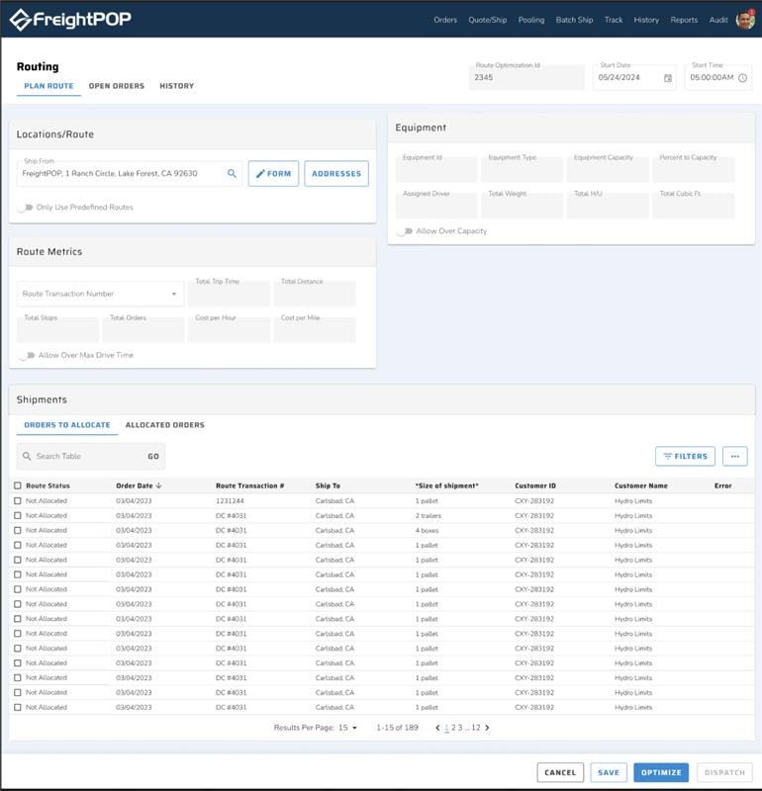
Task: Toggle Only Use Predefined Routes
Action: pyautogui.click(x=25, y=208)
